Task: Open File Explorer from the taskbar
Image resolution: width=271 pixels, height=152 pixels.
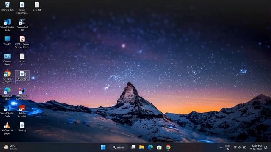Action: [x=142, y=147]
